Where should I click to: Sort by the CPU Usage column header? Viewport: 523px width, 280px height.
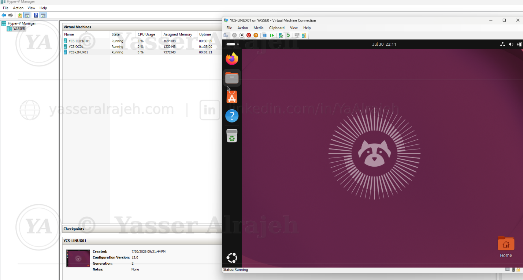click(149, 34)
